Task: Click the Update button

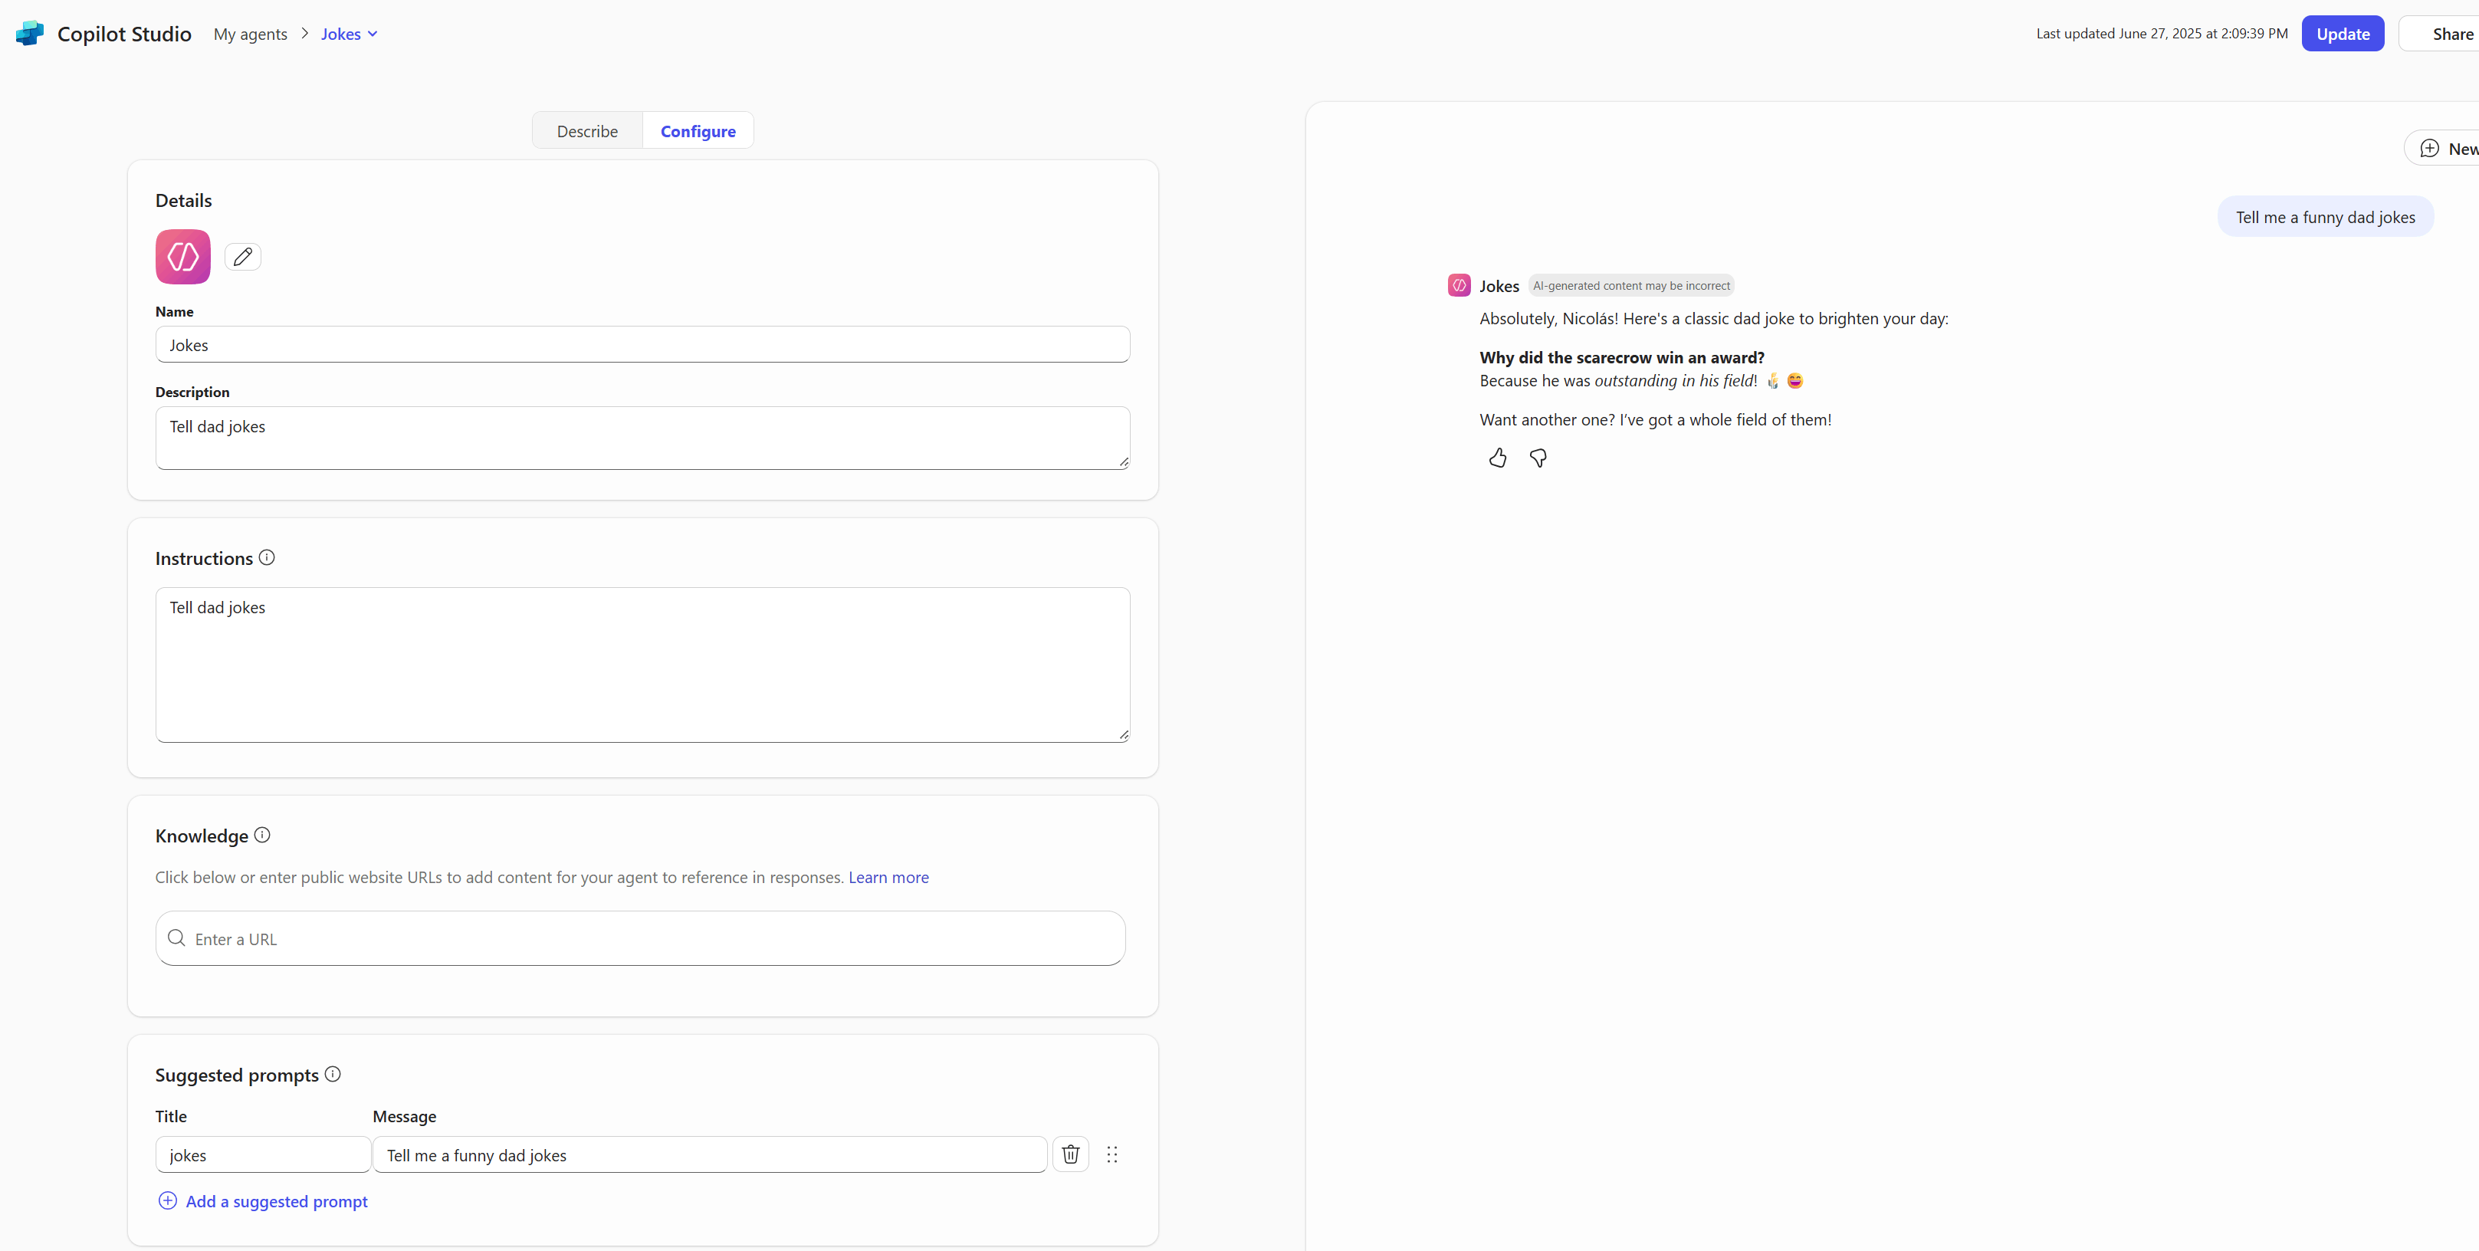Action: [x=2343, y=34]
